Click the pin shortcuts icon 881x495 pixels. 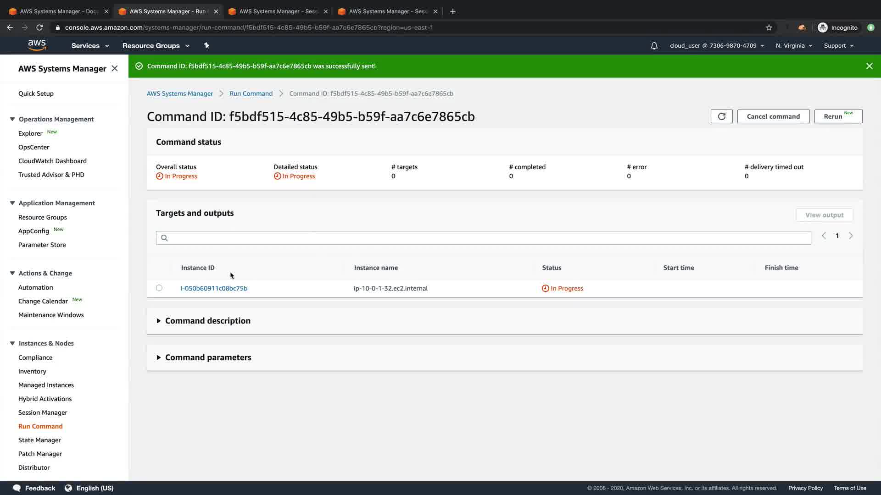206,45
